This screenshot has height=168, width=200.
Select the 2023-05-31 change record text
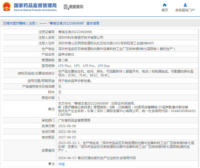(126, 147)
